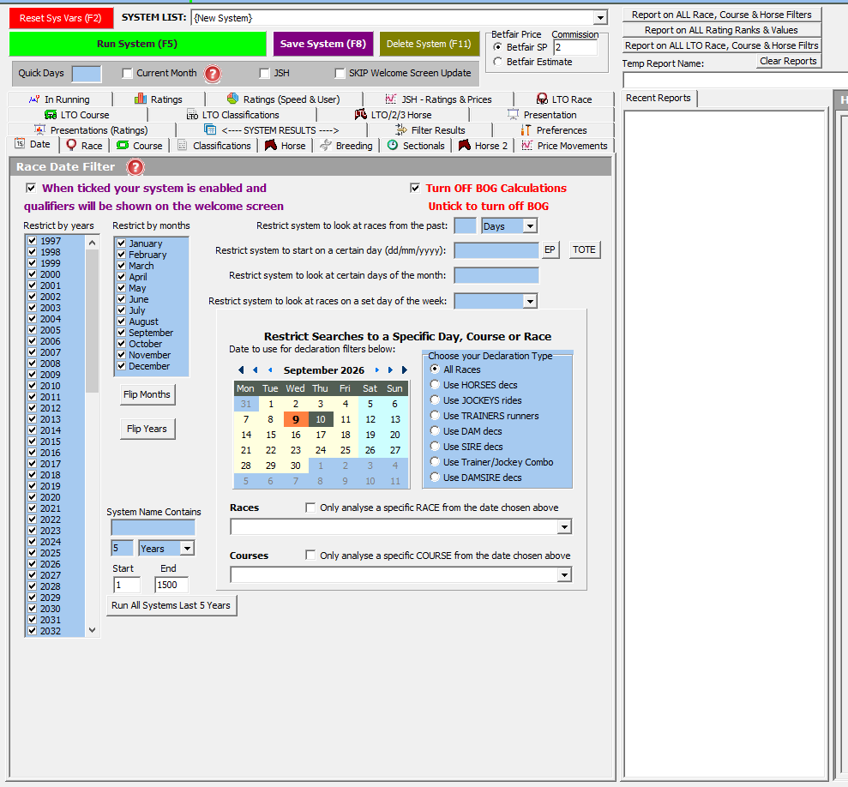This screenshot has width=848, height=787.
Task: Open the Races dropdown list
Action: pyautogui.click(x=564, y=527)
